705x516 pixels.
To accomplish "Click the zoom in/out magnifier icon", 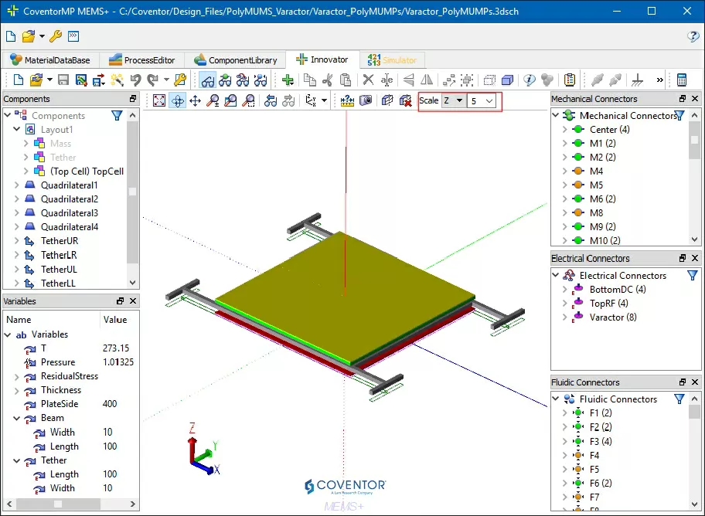I will click(x=213, y=100).
